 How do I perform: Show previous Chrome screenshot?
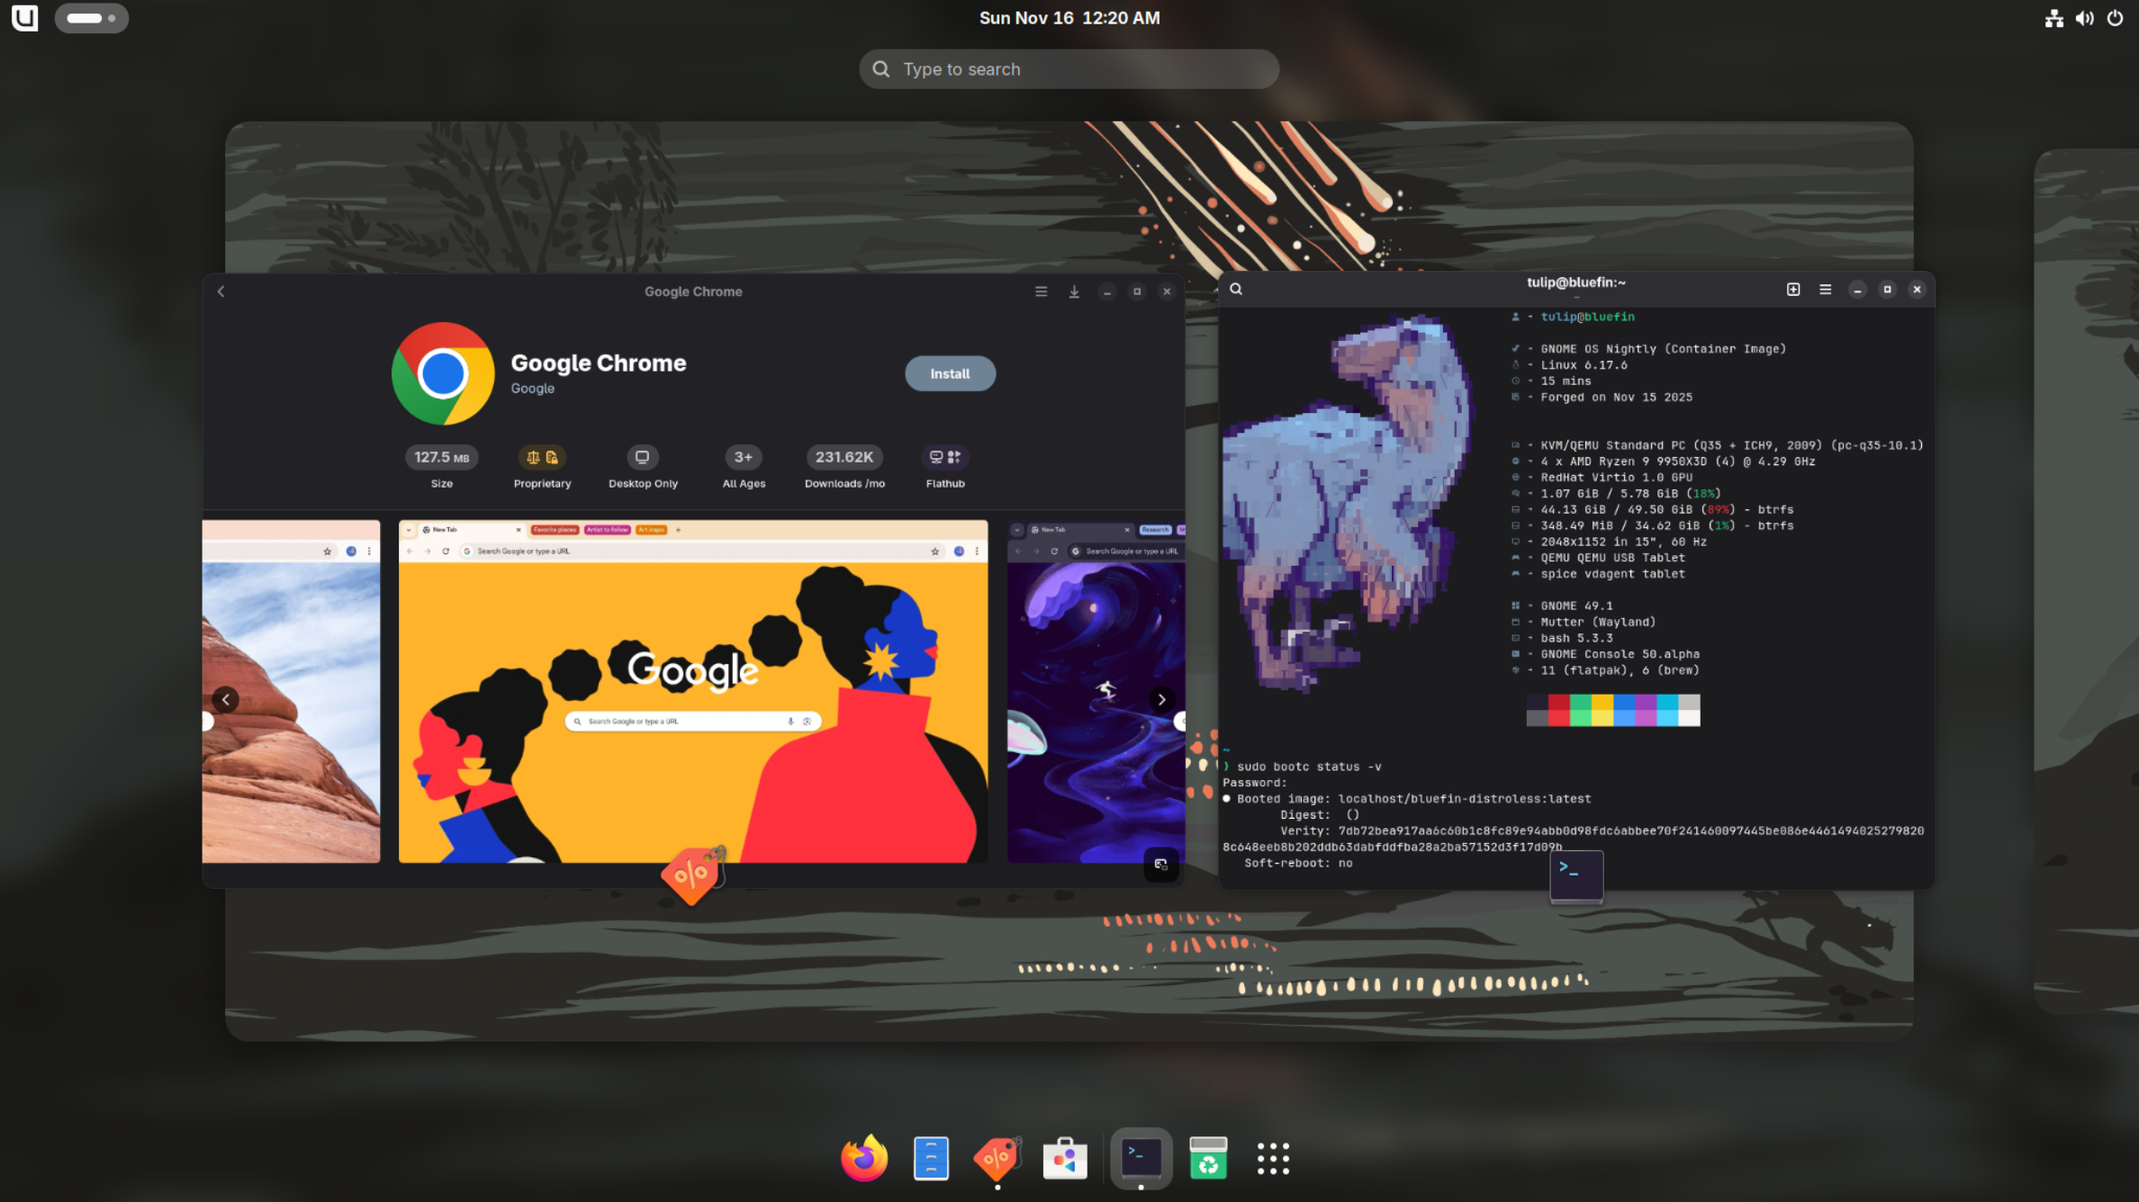(x=225, y=699)
